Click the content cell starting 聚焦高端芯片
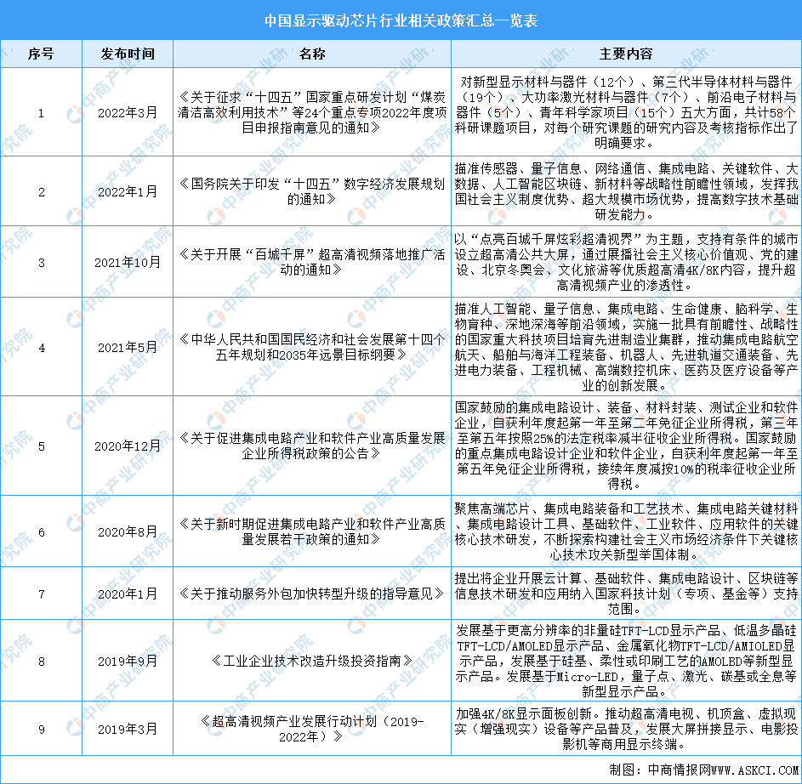The width and height of the screenshot is (802, 784). (626, 531)
